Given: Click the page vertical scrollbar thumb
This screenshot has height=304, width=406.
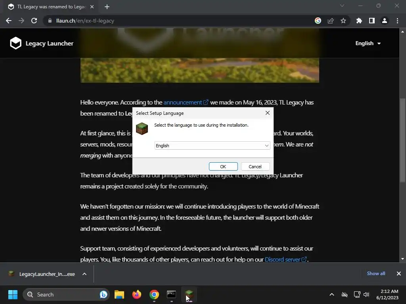Looking at the screenshot, I should click(x=402, y=141).
